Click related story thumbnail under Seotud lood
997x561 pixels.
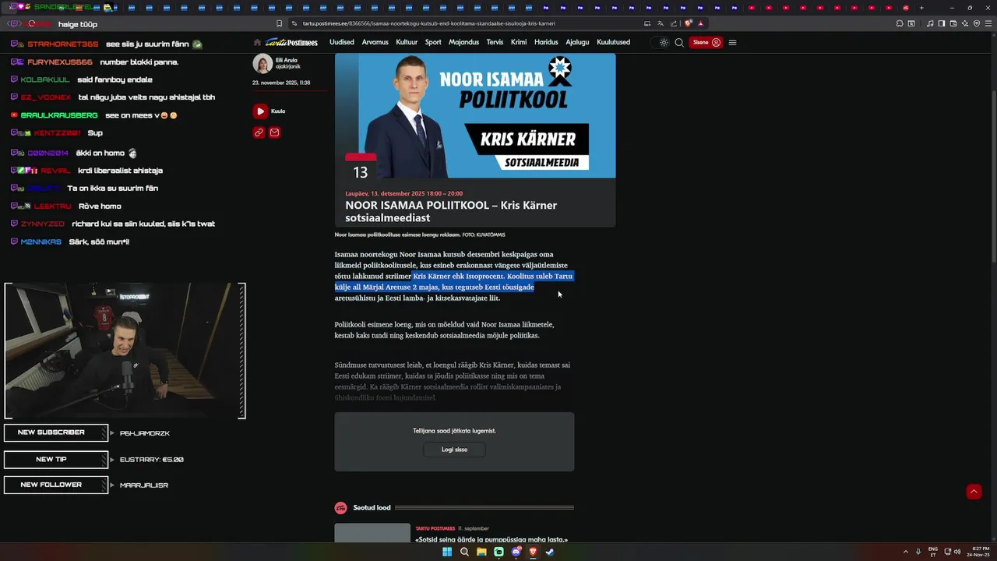(x=372, y=533)
